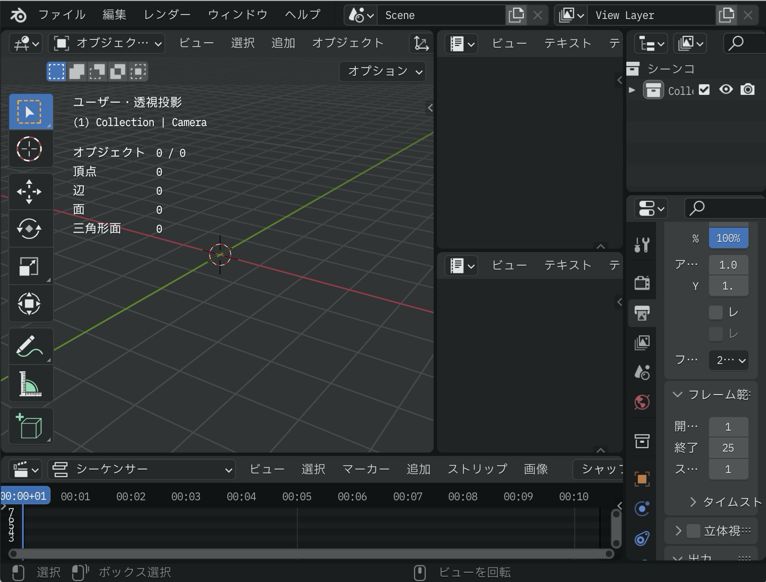Click the Frame End field showing 25

[729, 448]
